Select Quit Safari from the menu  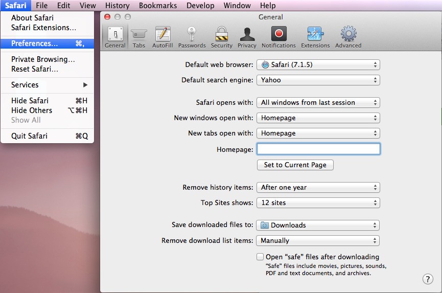[x=47, y=136]
